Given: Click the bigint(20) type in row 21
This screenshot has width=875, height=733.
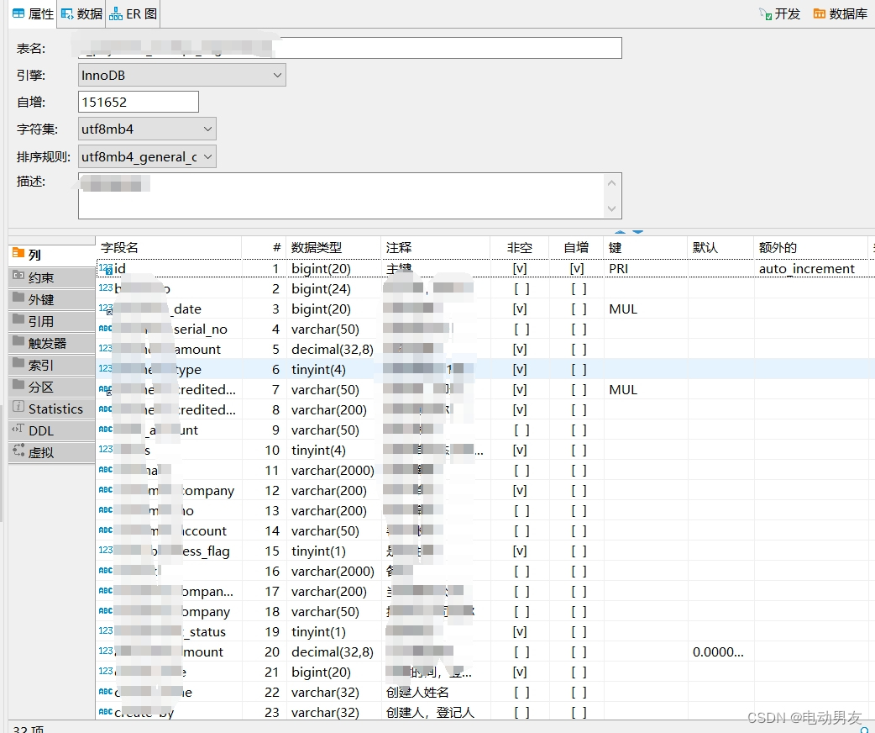Looking at the screenshot, I should click(321, 672).
